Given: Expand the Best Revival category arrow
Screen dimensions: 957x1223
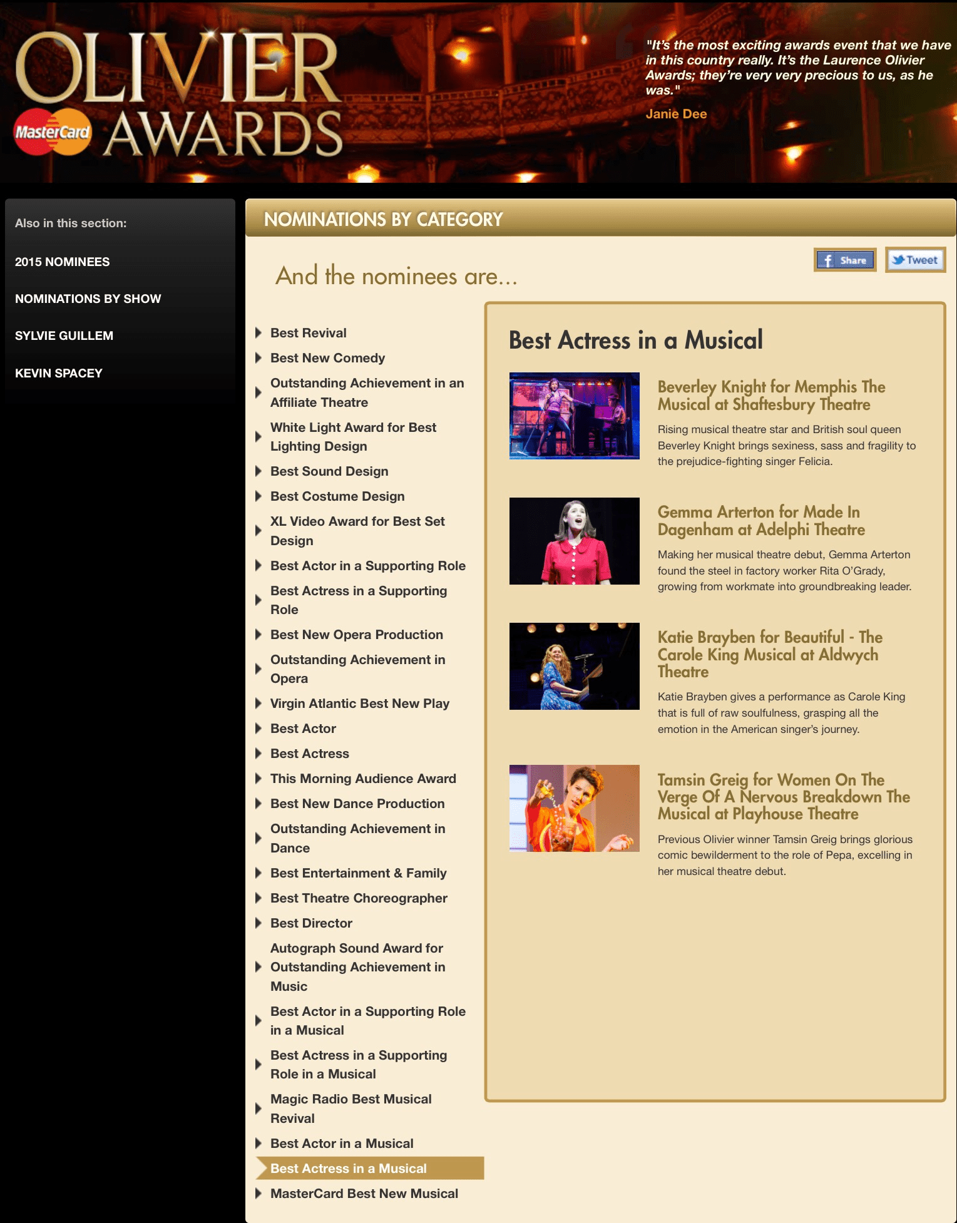Looking at the screenshot, I should coord(258,333).
